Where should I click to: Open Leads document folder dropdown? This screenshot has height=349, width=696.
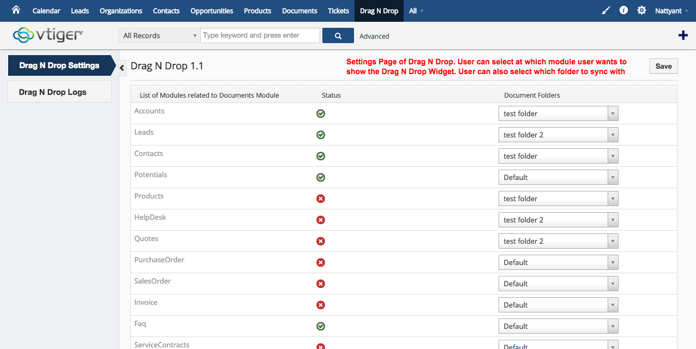pos(559,135)
